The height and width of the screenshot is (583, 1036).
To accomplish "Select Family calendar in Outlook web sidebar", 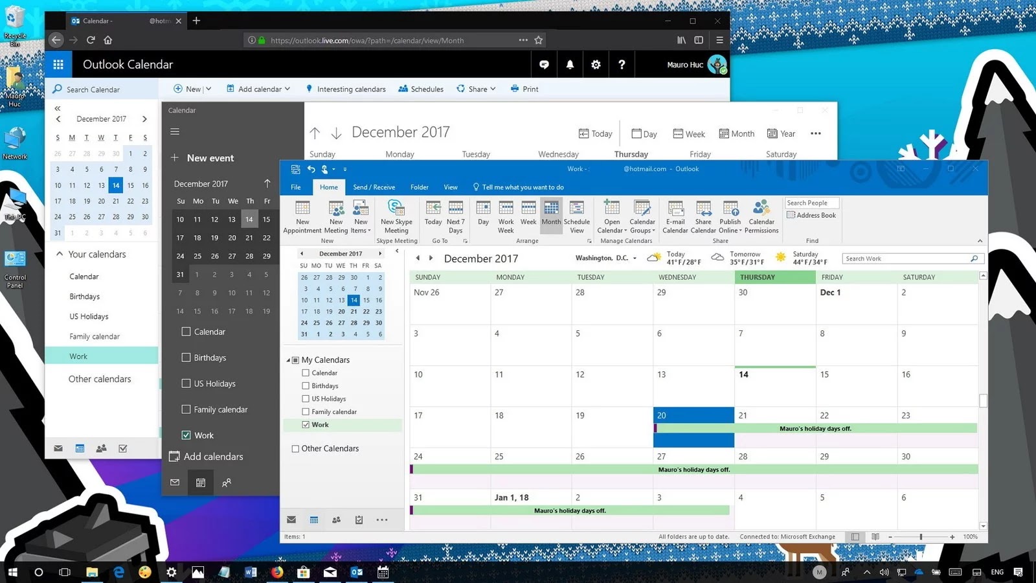I will click(x=95, y=337).
